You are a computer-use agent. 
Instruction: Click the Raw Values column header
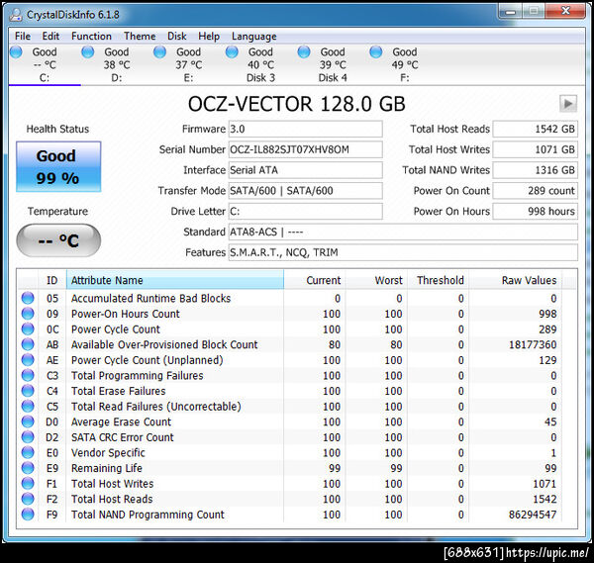(x=516, y=280)
